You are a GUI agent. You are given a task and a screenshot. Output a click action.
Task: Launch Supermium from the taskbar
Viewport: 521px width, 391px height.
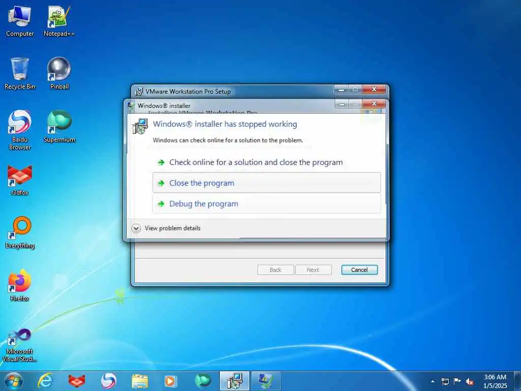coord(202,381)
